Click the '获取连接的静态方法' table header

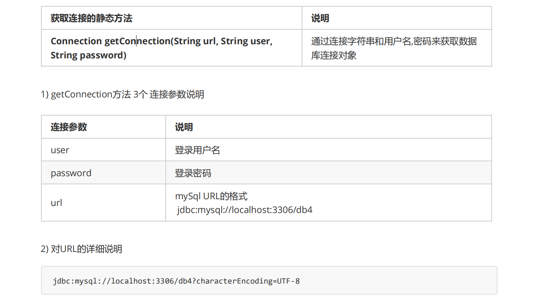[x=91, y=18]
